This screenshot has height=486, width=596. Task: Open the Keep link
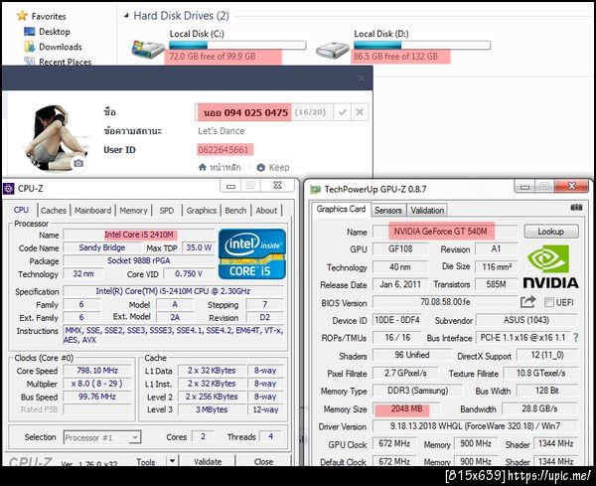[273, 167]
